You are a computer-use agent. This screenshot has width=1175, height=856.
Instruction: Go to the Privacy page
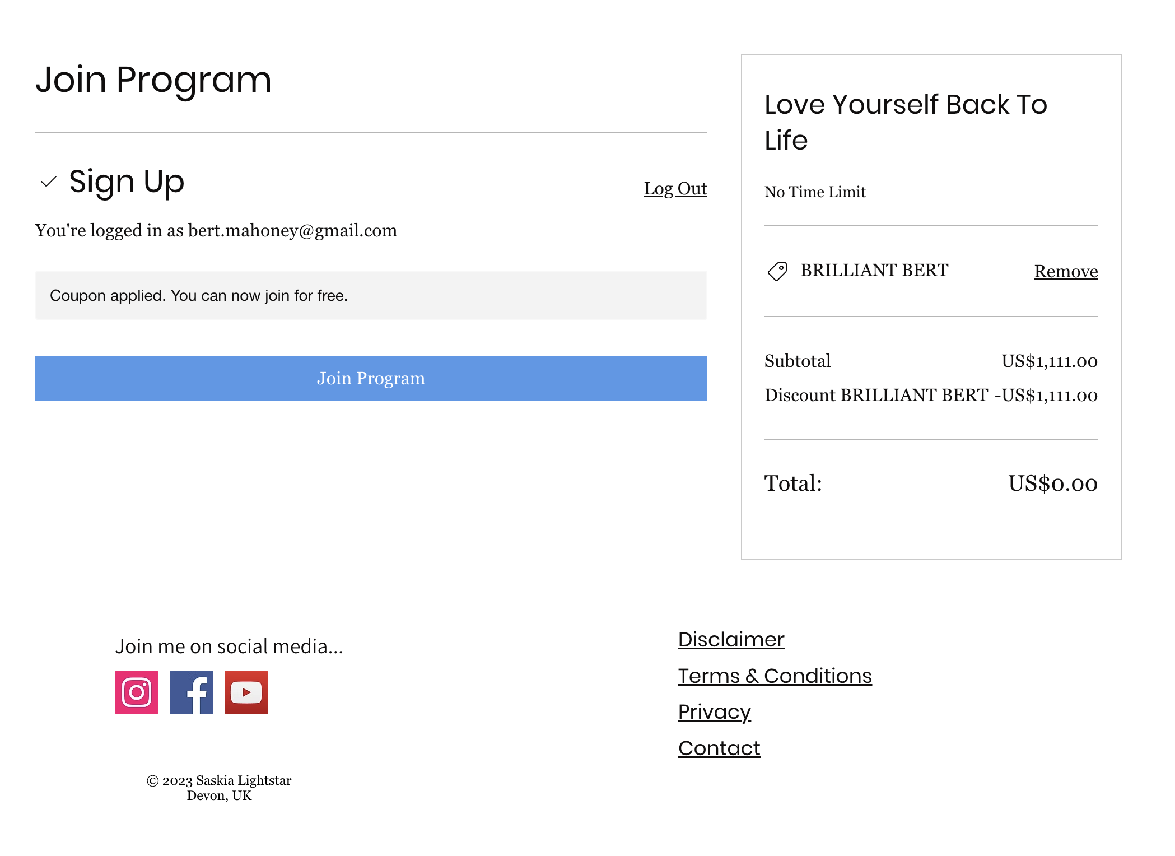pyautogui.click(x=714, y=711)
